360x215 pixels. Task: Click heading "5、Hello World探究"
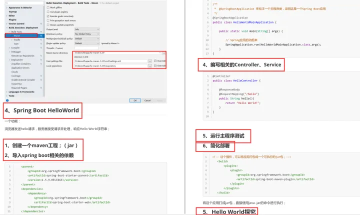pyautogui.click(x=229, y=212)
